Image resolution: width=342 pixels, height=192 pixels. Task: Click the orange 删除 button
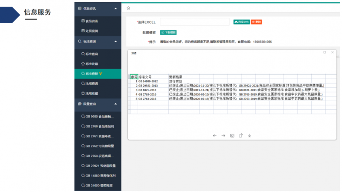[256, 22]
